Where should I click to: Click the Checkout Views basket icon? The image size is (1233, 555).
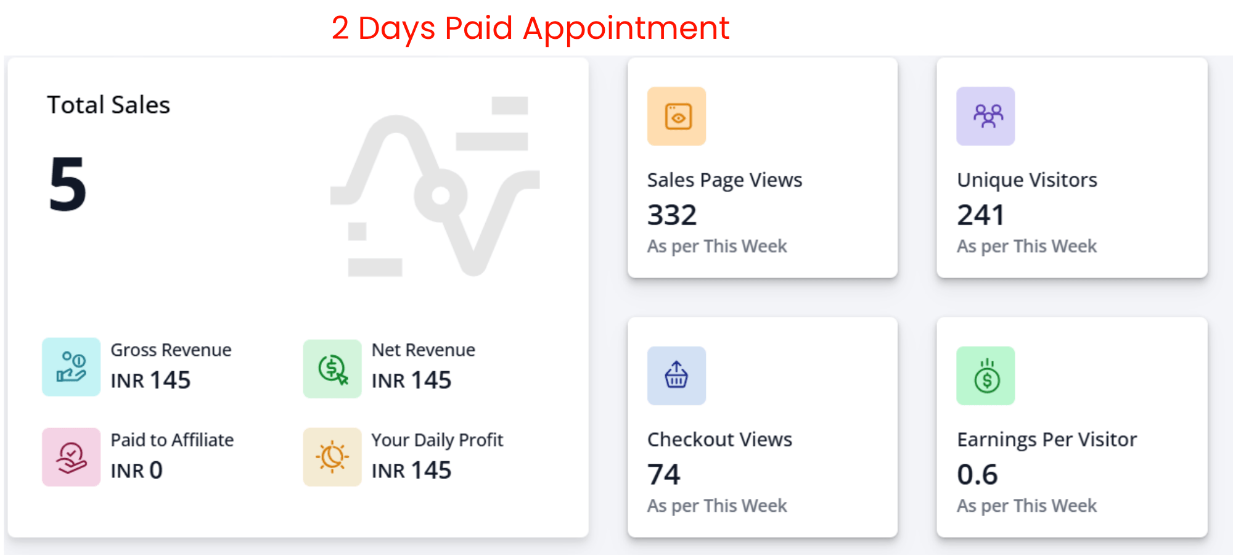point(676,376)
